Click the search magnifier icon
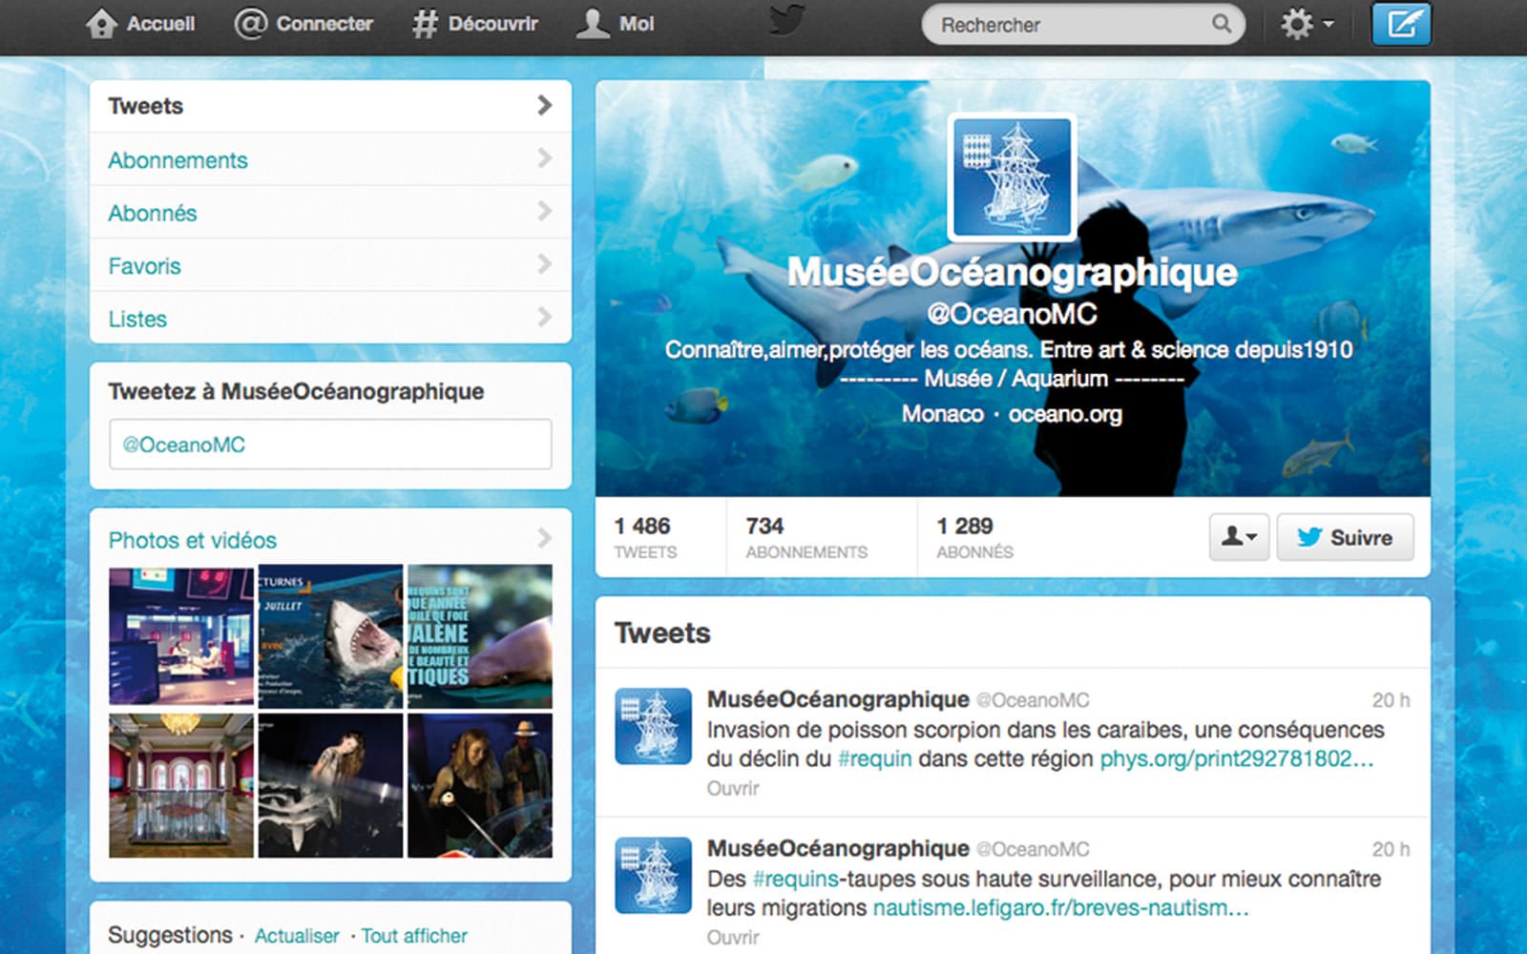 [x=1221, y=24]
